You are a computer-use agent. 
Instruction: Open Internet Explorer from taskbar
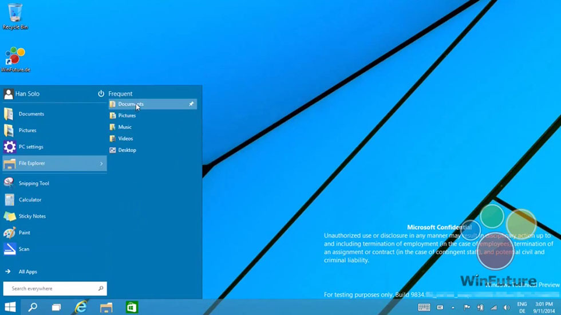pos(81,307)
